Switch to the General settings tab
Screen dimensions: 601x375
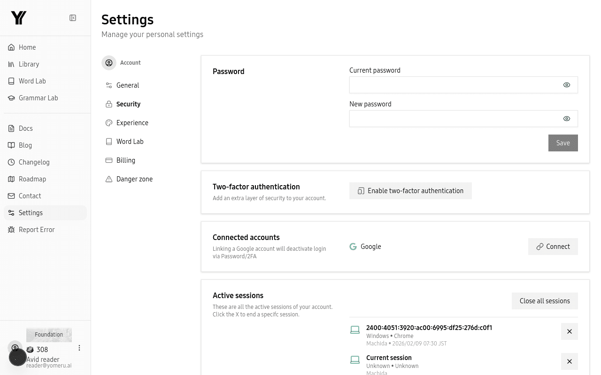(x=128, y=85)
